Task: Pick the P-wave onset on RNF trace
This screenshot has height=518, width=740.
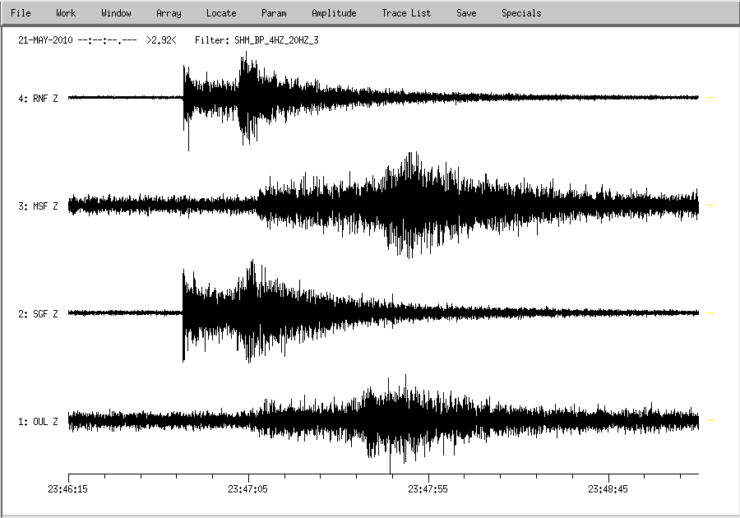Action: pyautogui.click(x=183, y=97)
